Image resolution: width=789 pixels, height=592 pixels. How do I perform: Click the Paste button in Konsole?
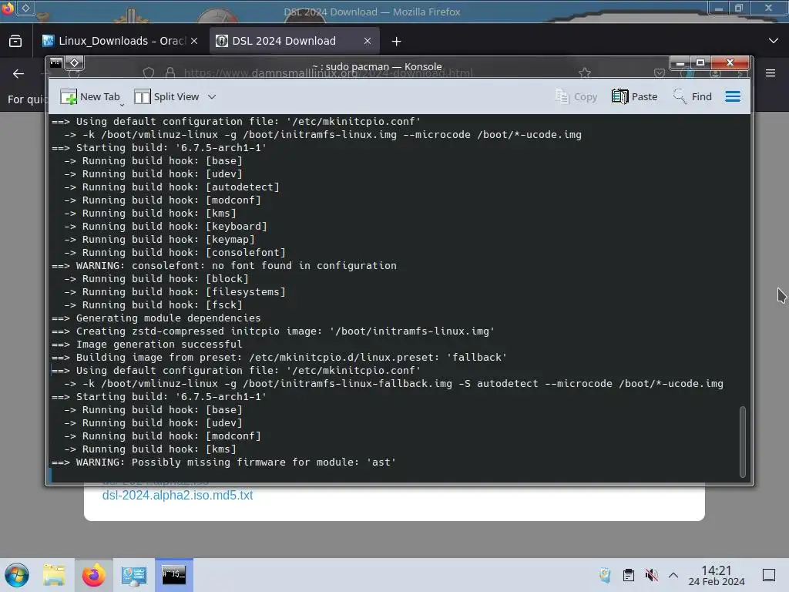tap(635, 96)
